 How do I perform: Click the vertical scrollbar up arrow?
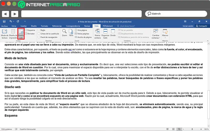point(208,44)
